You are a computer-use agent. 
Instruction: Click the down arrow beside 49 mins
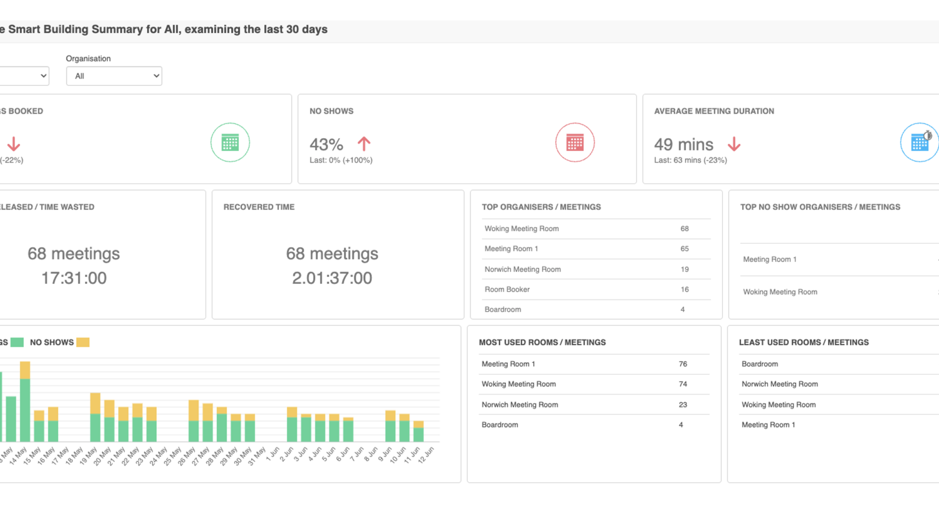[x=734, y=144]
